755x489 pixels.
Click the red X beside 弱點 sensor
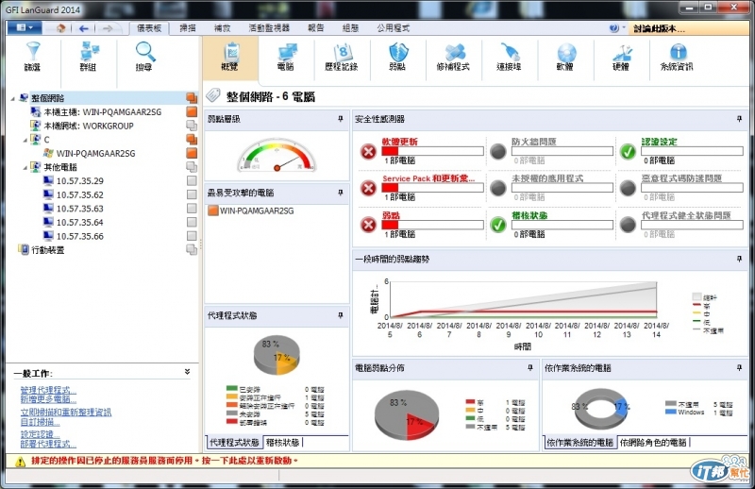coord(368,225)
